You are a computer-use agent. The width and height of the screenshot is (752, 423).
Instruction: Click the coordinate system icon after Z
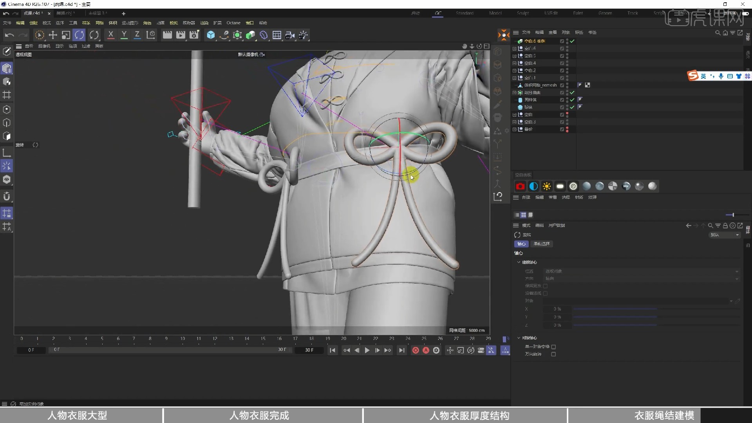151,35
